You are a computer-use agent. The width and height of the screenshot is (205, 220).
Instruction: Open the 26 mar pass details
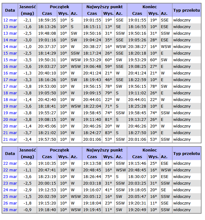click(x=10, y=203)
